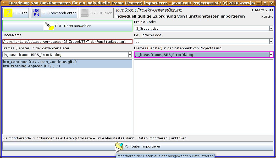Click the empty database assignments list
Image resolution: width=276 pixels, height=158 pixels.
pyautogui.click(x=203, y=97)
